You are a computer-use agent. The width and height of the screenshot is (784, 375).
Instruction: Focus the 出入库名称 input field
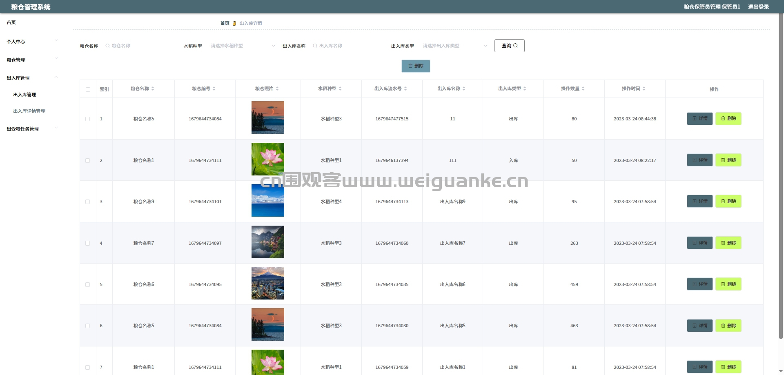(349, 46)
